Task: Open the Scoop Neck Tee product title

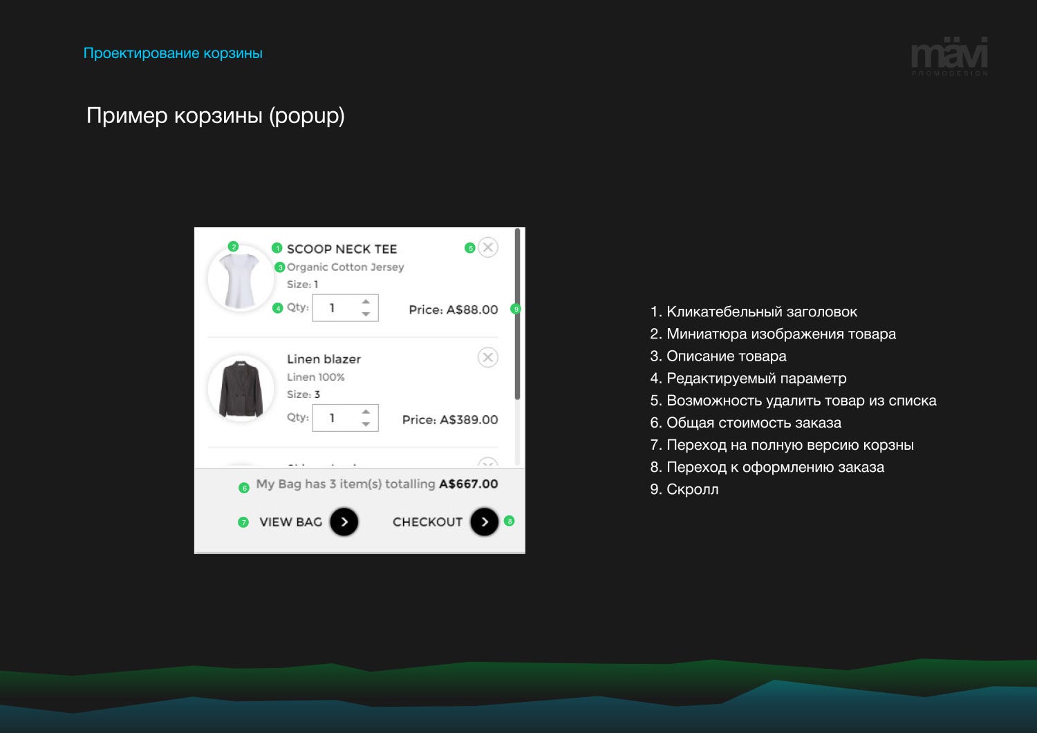Action: [x=342, y=249]
